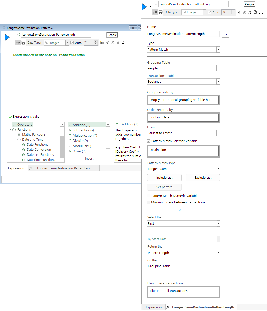This screenshot has height=311, width=267.
Task: Click hierarchy diagram icon in right toolbar
Action: (261, 12)
